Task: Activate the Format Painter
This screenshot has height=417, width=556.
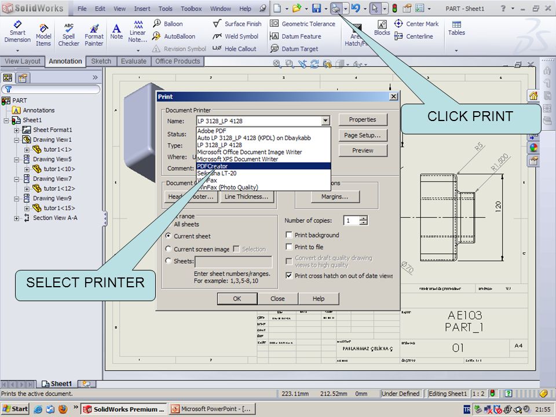Action: click(x=94, y=35)
